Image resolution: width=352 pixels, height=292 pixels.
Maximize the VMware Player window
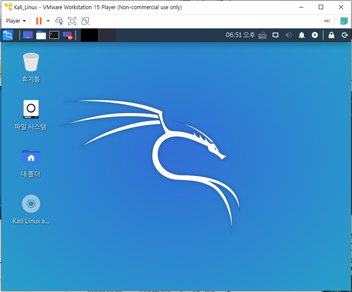tap(321, 7)
